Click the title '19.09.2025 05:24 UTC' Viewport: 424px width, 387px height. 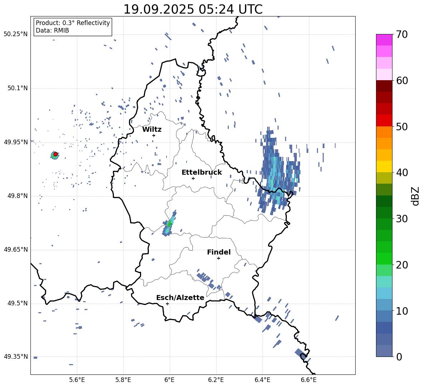(193, 9)
